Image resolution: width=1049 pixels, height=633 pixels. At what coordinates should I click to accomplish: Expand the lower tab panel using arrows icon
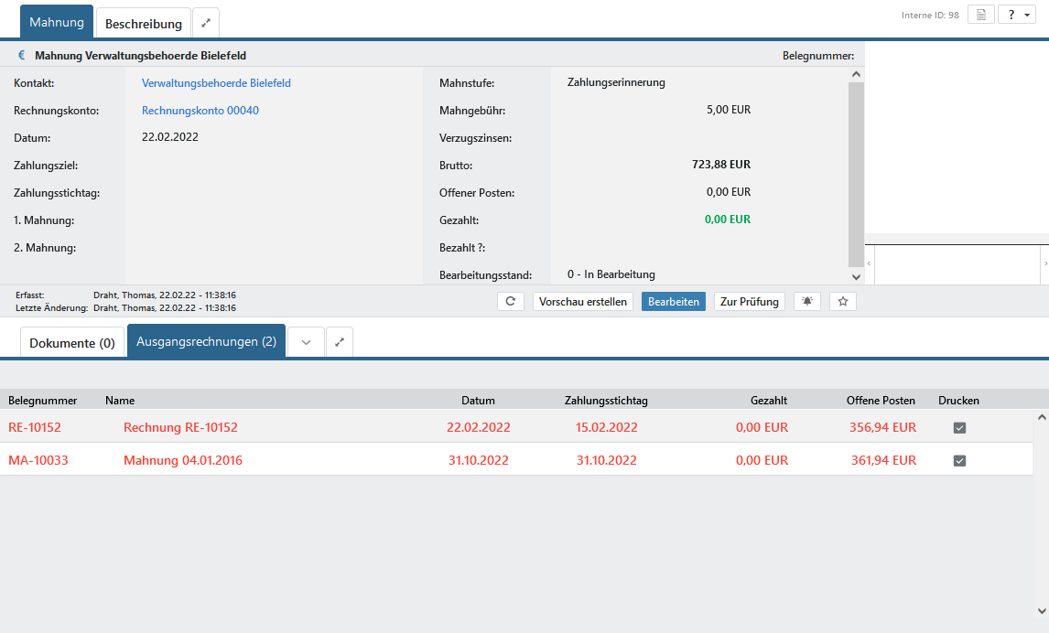pos(340,342)
